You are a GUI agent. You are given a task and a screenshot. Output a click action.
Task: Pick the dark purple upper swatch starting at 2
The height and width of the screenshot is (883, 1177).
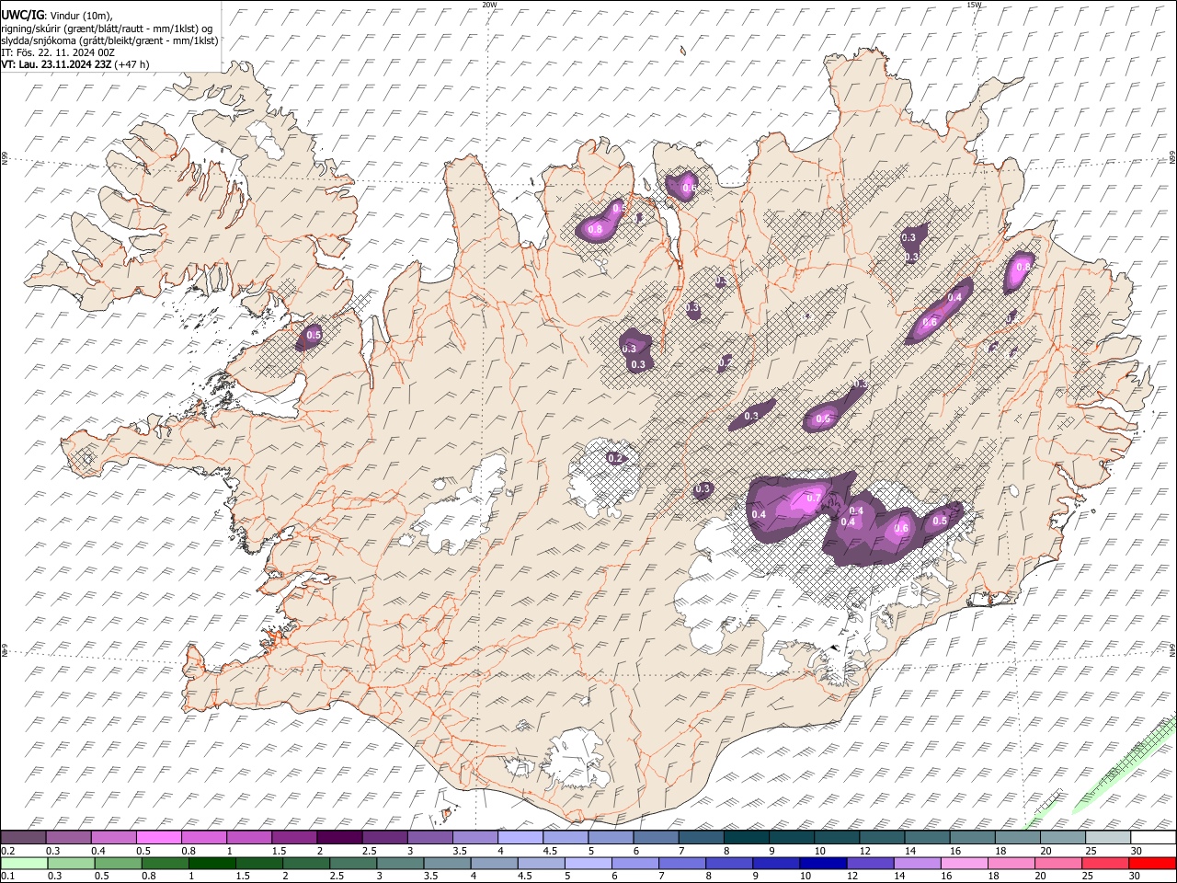pos(339,837)
